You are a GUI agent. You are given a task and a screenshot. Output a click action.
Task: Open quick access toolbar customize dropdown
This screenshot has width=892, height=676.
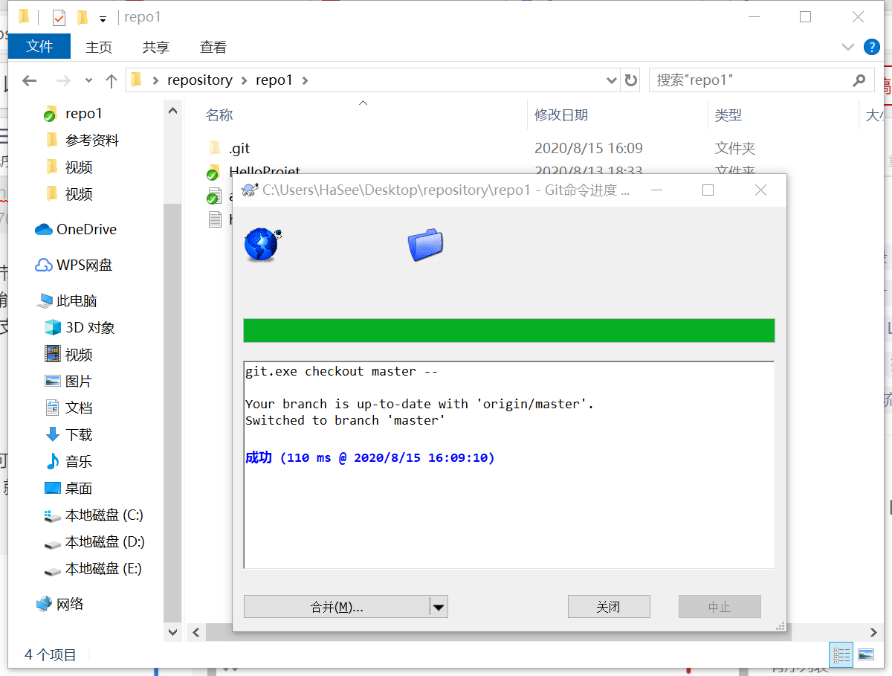[x=103, y=17]
